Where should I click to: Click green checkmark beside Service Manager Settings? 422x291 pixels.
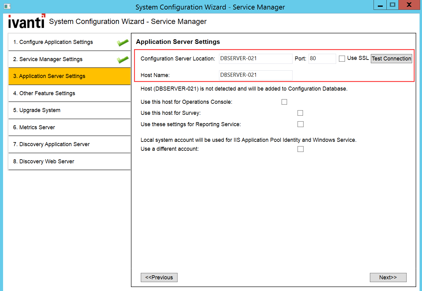point(123,60)
